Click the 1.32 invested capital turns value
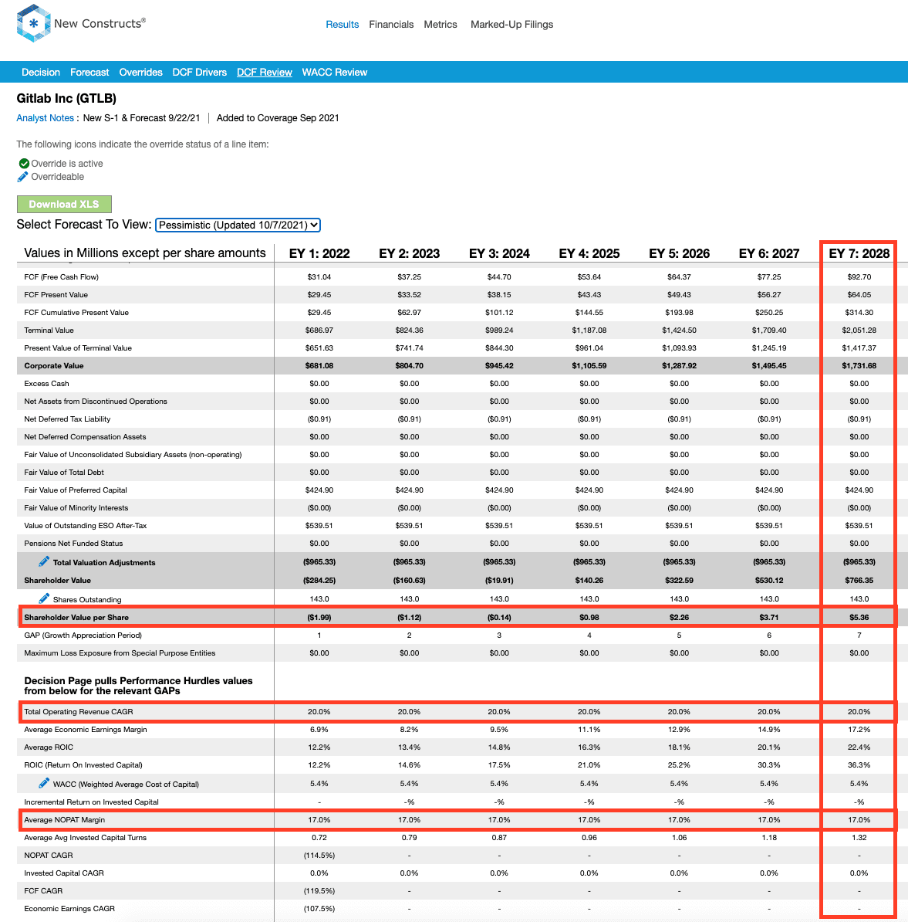Screen dimensions: 908x922 859,837
